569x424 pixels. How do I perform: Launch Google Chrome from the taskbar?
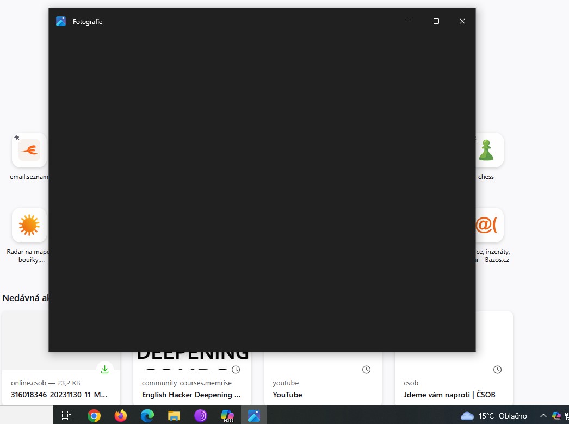[94, 416]
